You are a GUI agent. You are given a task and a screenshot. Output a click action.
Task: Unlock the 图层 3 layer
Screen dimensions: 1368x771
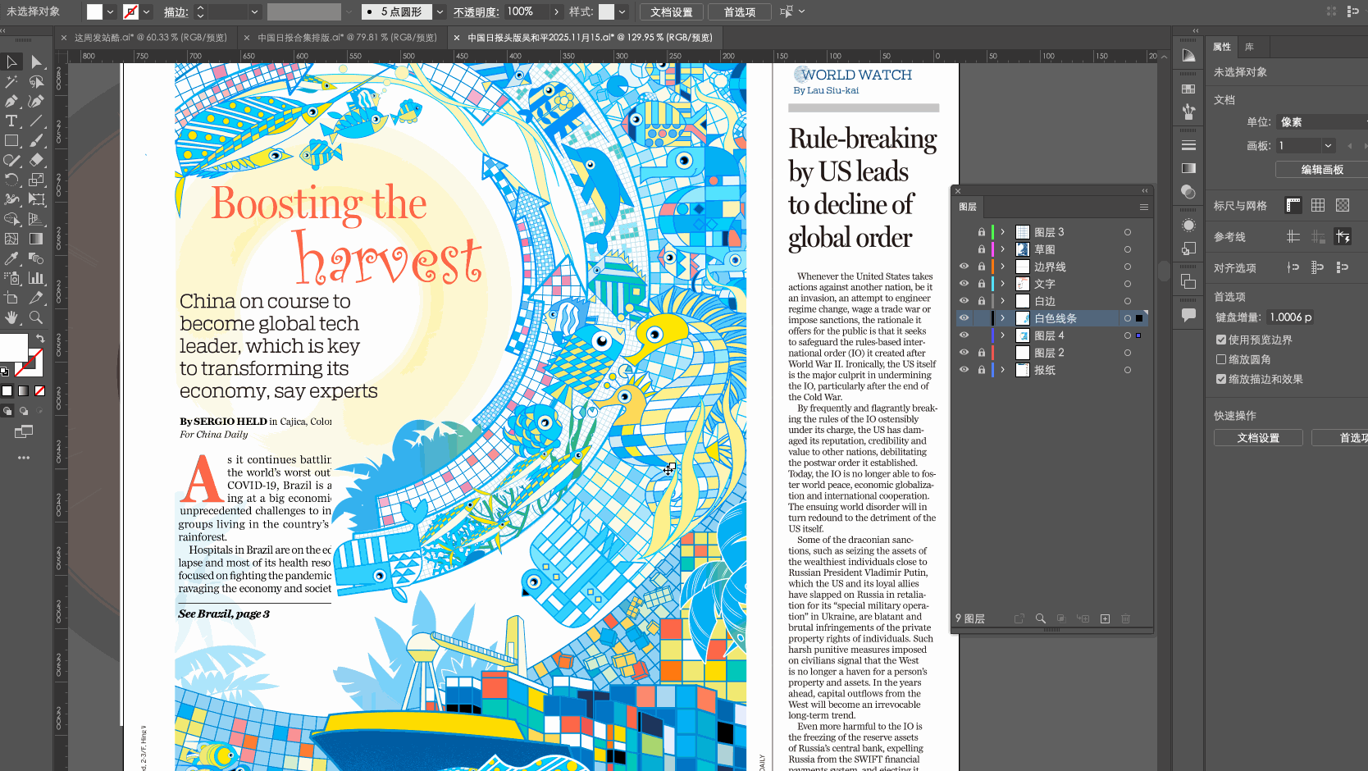click(x=981, y=232)
